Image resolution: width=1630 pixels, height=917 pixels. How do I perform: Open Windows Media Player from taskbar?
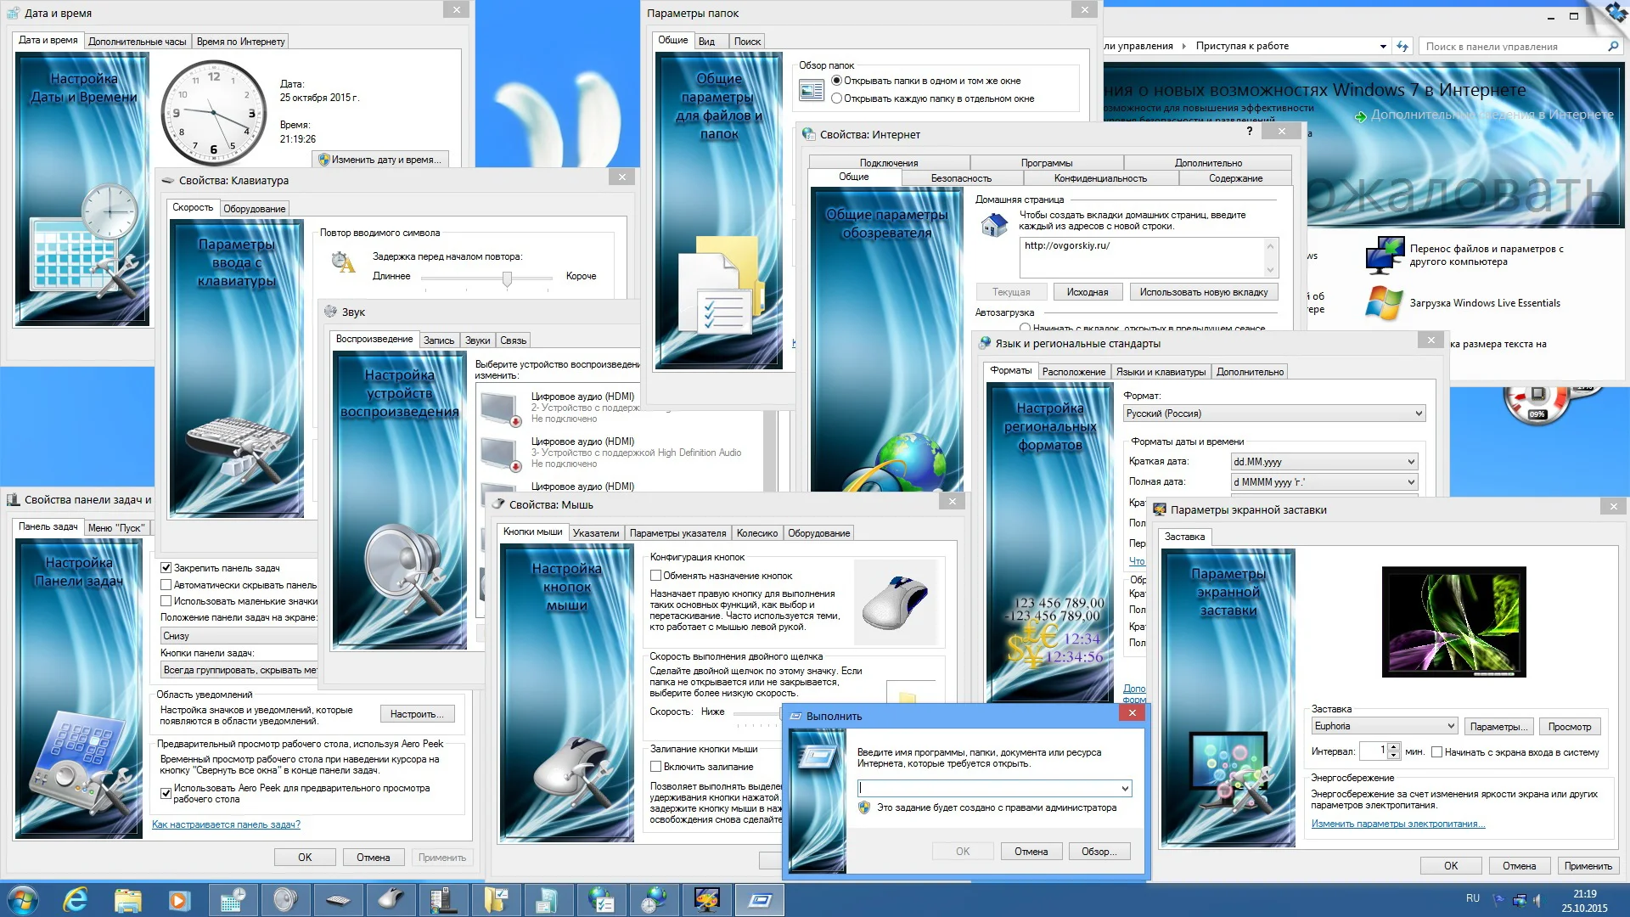click(179, 899)
